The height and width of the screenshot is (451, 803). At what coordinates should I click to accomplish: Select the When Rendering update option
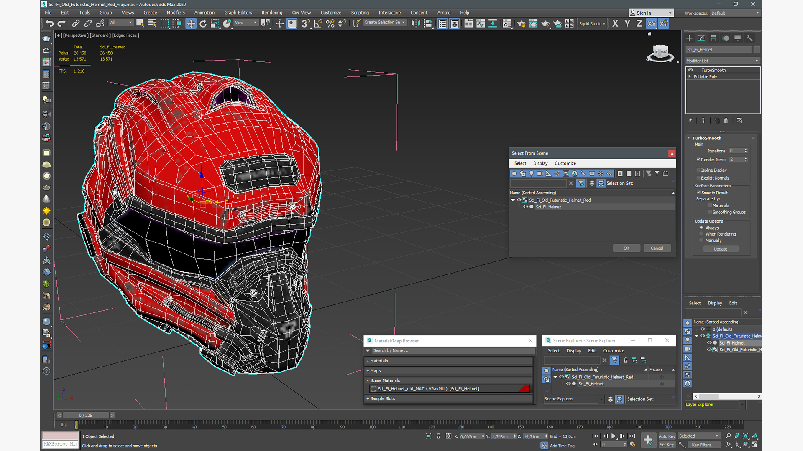pyautogui.click(x=701, y=234)
